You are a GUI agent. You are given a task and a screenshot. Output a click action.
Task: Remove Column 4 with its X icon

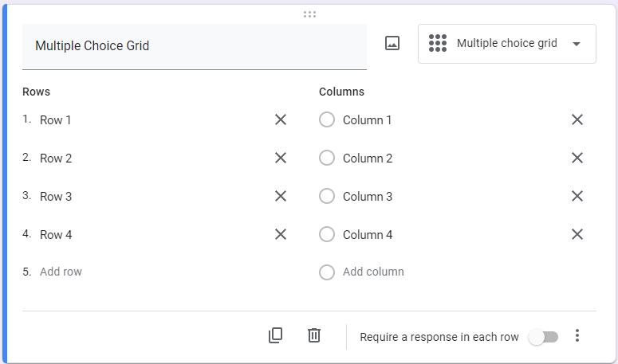pos(577,235)
